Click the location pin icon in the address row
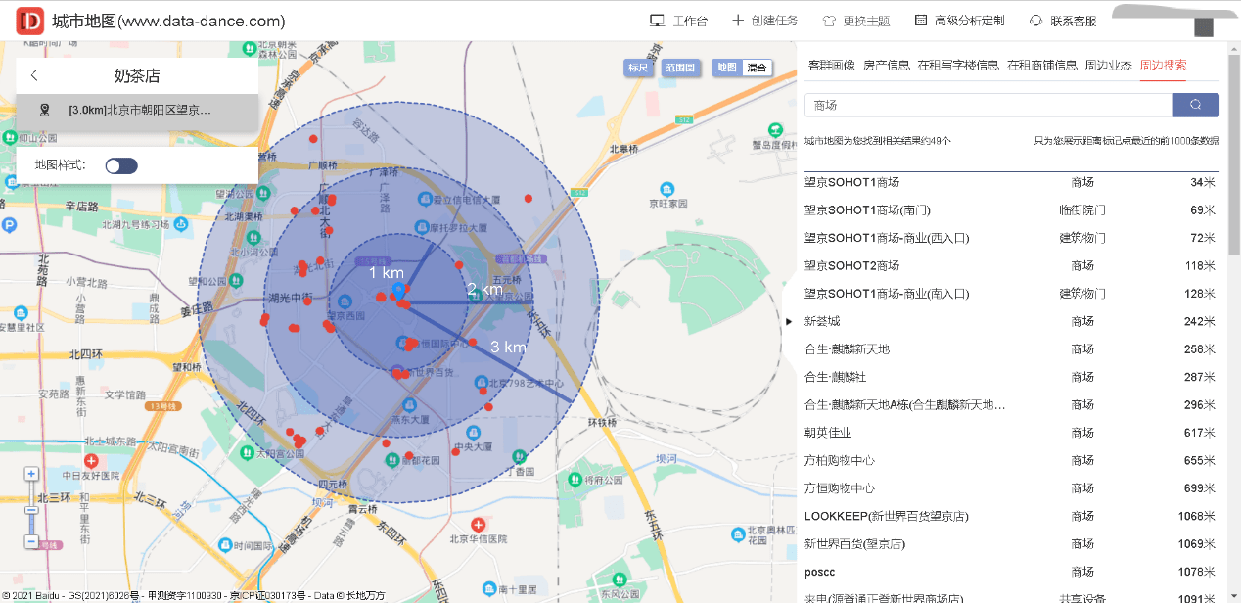The width and height of the screenshot is (1241, 603). [44, 111]
